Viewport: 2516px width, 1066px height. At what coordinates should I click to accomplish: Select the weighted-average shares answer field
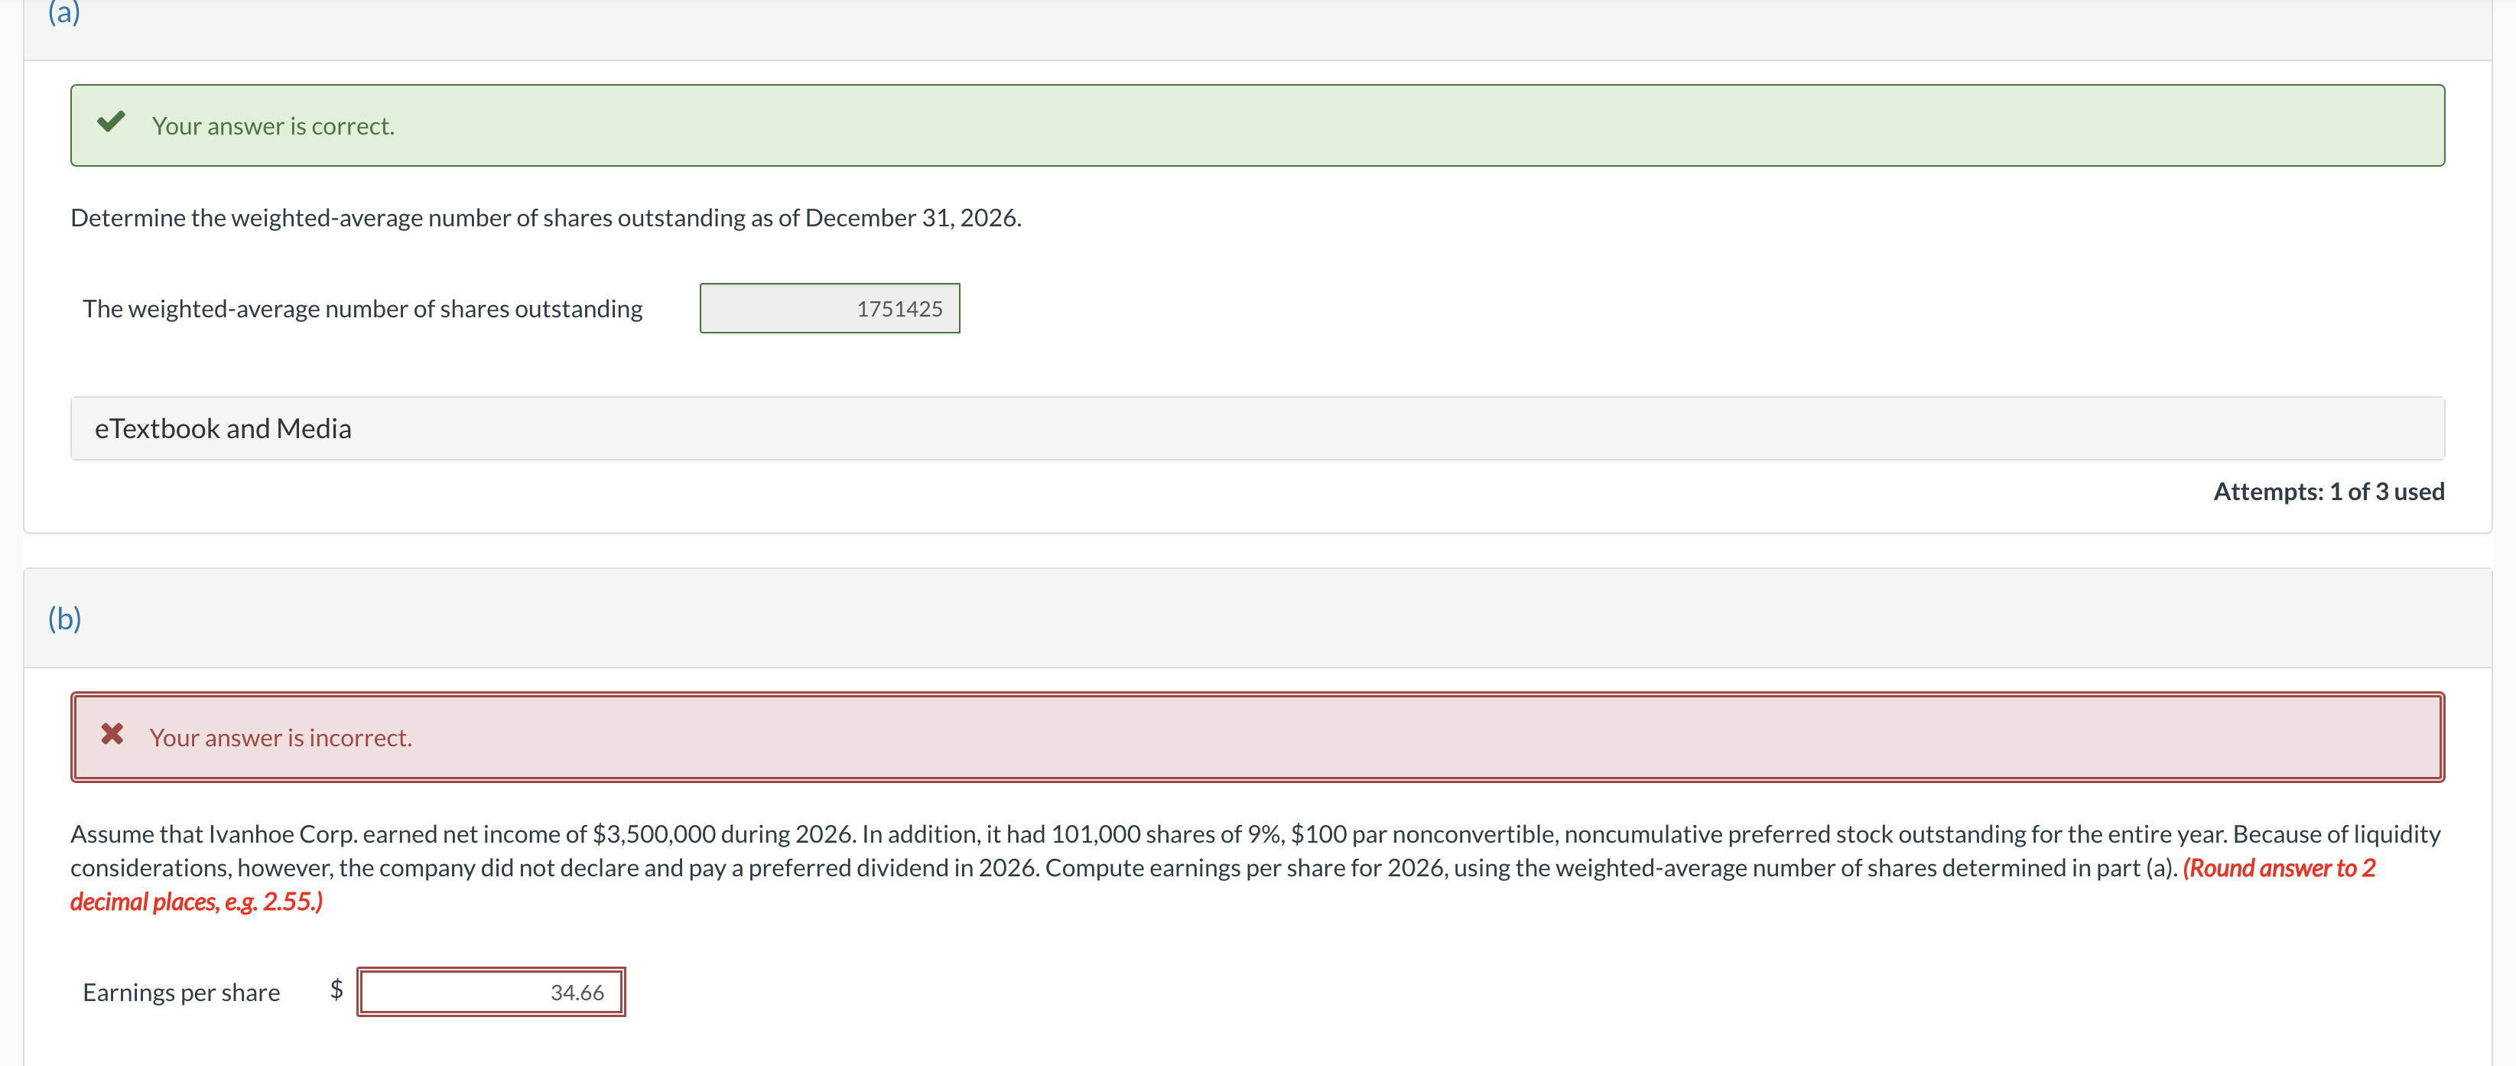(x=829, y=307)
